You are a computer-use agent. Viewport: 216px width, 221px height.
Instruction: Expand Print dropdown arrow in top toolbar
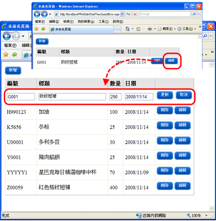tap(155, 28)
